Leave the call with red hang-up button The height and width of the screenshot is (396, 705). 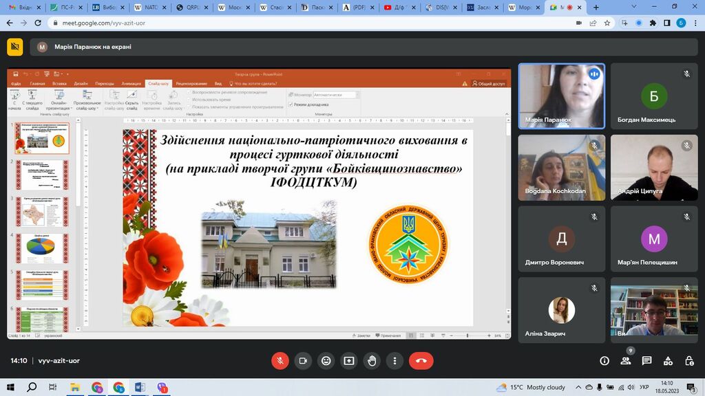click(x=421, y=360)
